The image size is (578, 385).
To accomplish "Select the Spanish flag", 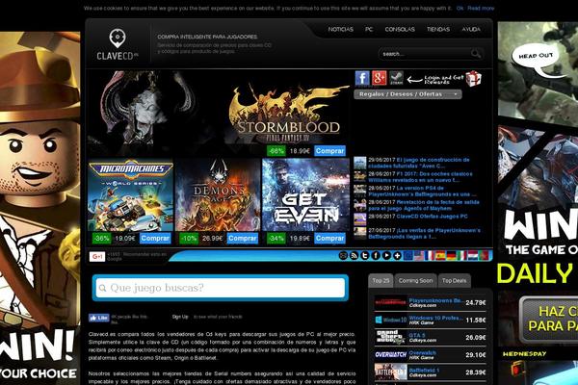I will pyautogui.click(x=440, y=255).
